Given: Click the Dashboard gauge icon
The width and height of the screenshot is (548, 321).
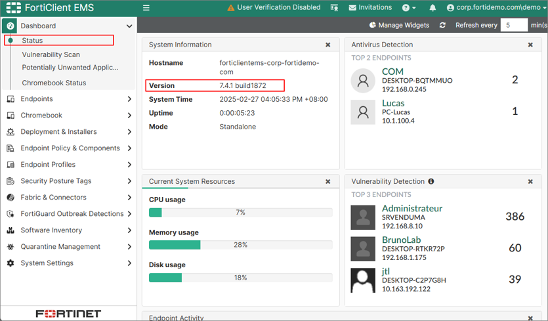Looking at the screenshot, I should pos(10,26).
